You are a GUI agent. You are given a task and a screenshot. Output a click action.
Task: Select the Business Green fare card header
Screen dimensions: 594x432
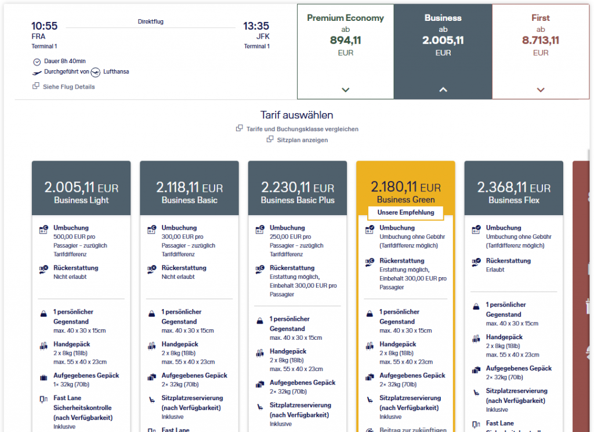click(405, 187)
